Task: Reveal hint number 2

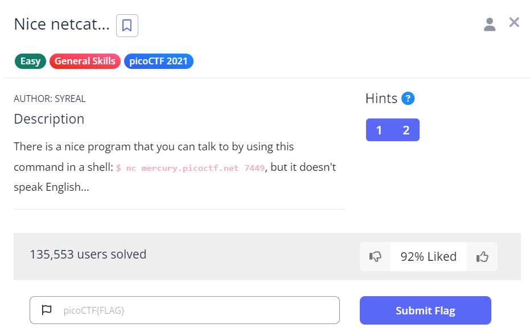Action: click(406, 130)
